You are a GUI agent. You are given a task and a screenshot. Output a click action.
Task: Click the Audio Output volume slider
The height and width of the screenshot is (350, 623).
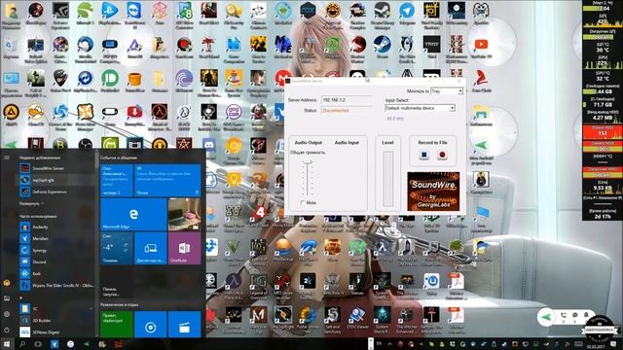click(308, 178)
